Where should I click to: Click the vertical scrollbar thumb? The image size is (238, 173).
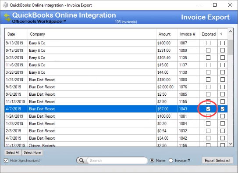pos(231,47)
